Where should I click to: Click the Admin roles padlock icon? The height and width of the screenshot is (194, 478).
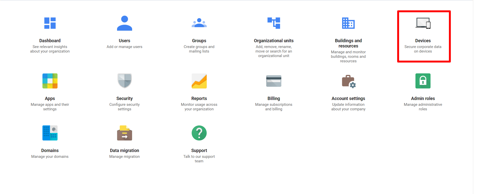[x=423, y=81]
